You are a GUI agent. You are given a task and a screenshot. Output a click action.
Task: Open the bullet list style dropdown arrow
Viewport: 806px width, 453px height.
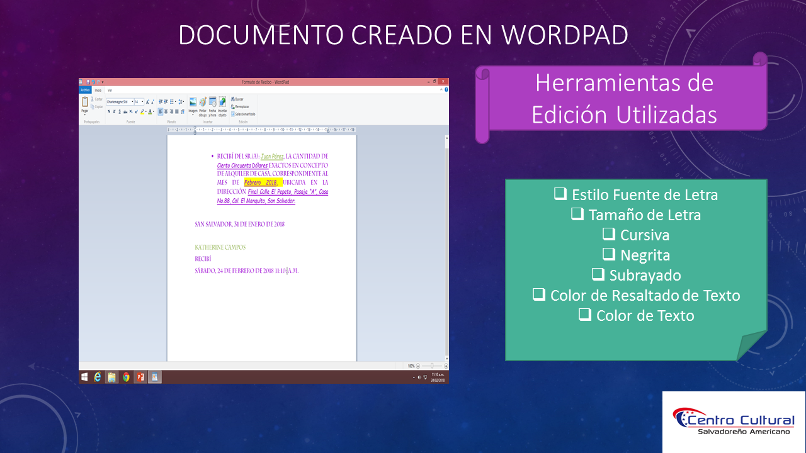[176, 101]
